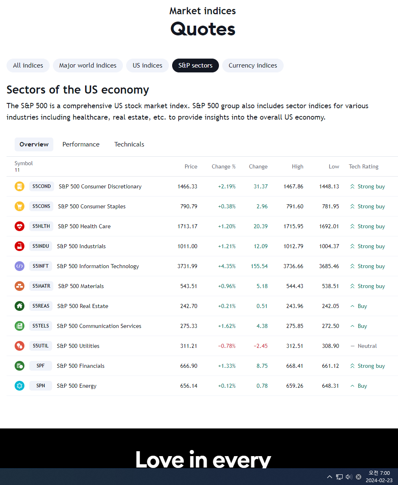Image resolution: width=398 pixels, height=485 pixels.
Task: Switch to All indices filter
Action: tap(28, 66)
